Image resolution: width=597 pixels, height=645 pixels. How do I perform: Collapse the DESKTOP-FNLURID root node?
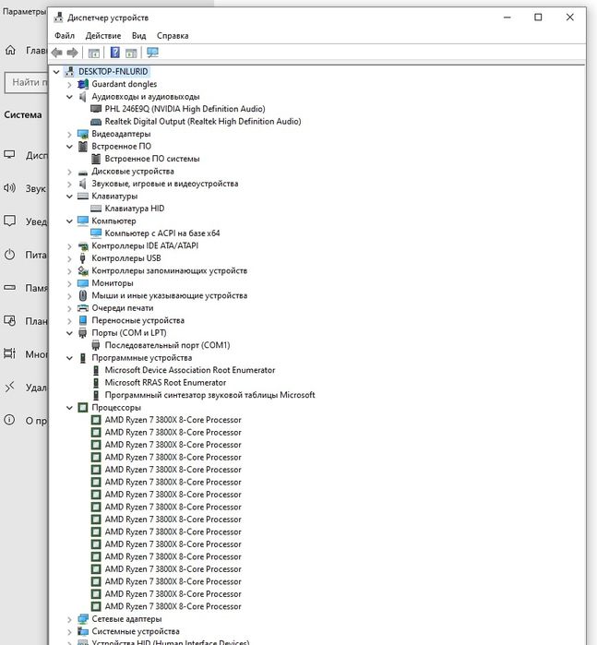(x=56, y=72)
